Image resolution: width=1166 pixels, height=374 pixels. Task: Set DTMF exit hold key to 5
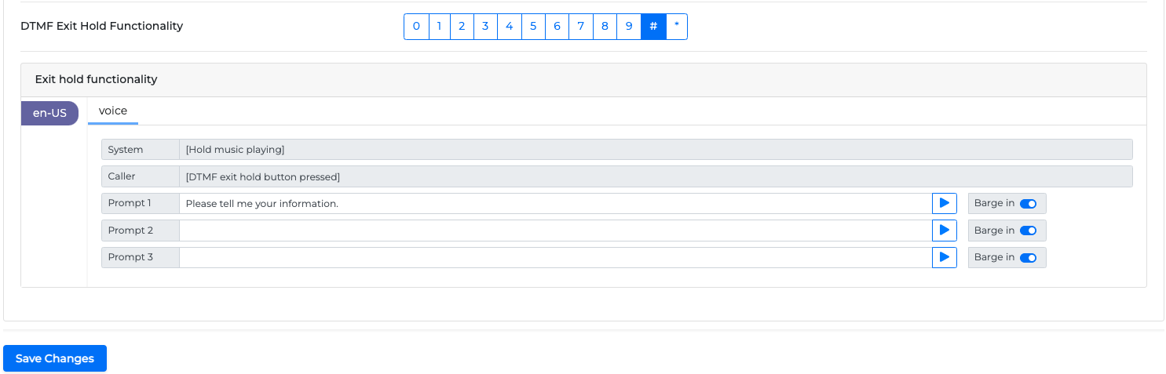(x=533, y=27)
